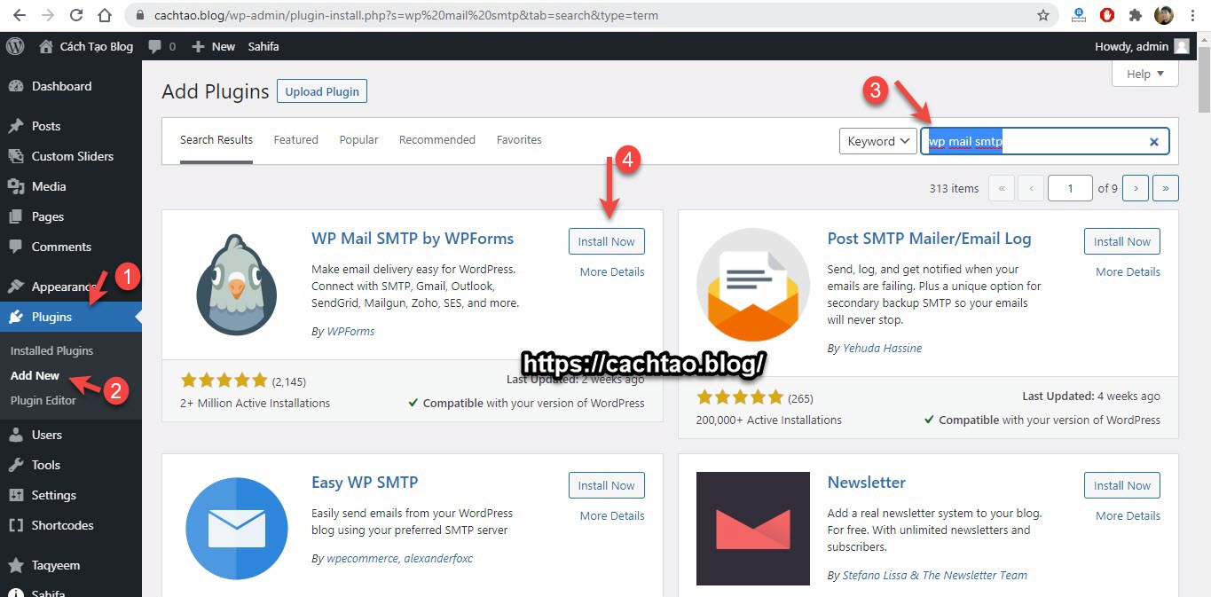Open Sahifa in the admin bar
The height and width of the screenshot is (597, 1211).
coord(263,46)
